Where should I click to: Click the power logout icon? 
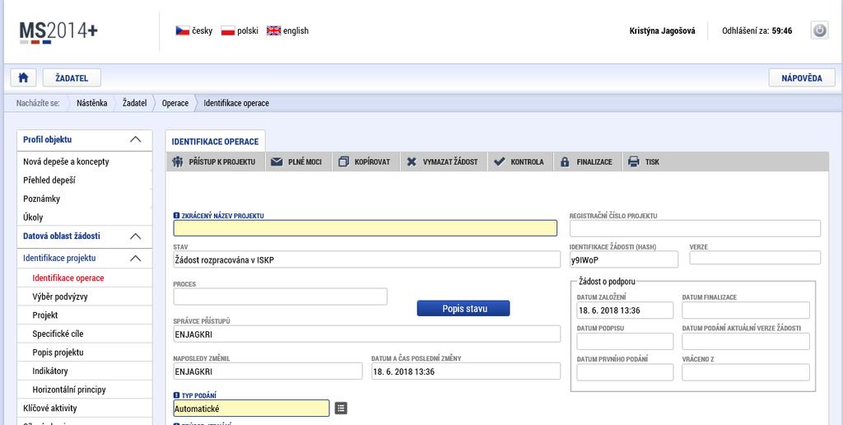tap(819, 30)
